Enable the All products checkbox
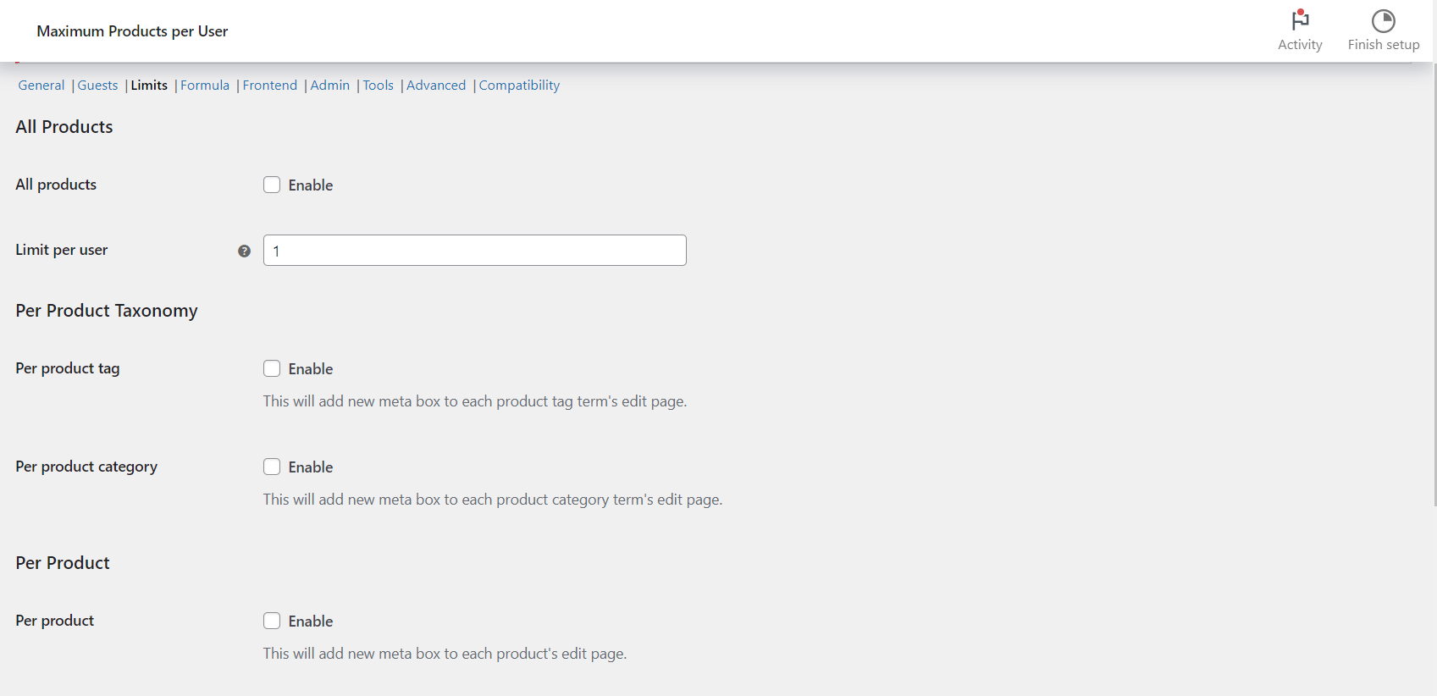The image size is (1437, 696). [x=272, y=185]
